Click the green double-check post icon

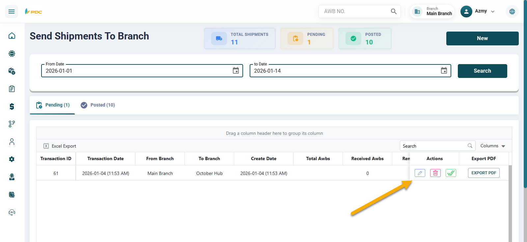451,173
